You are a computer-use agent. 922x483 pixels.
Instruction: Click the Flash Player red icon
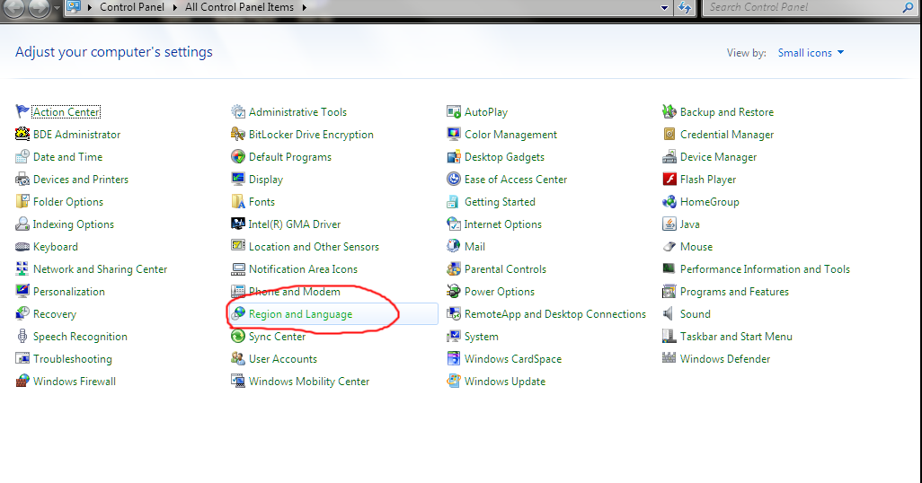click(x=669, y=180)
